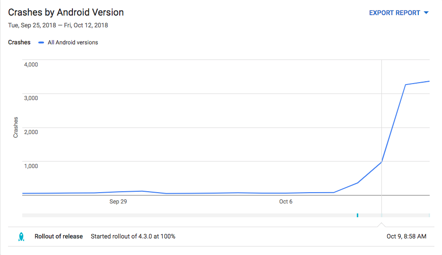This screenshot has width=442, height=255.
Task: Open the Export Report dropdown
Action: click(x=394, y=13)
